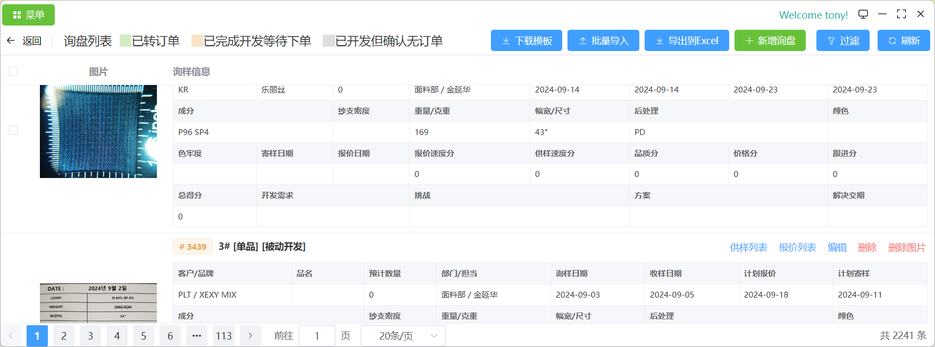The width and height of the screenshot is (935, 347).
Task: Click the page number jump input field
Action: tap(317, 336)
